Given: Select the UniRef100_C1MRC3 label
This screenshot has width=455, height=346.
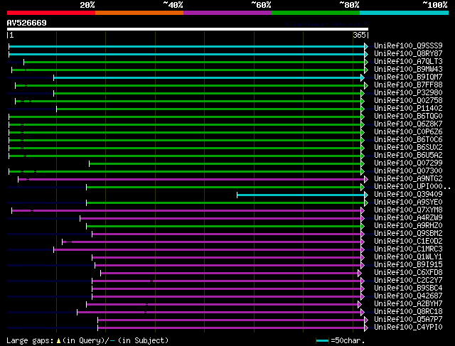Looking at the screenshot, I should click(x=408, y=249).
